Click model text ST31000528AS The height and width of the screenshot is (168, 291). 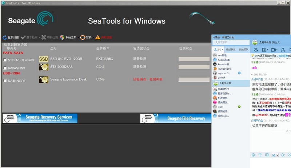click(61, 67)
